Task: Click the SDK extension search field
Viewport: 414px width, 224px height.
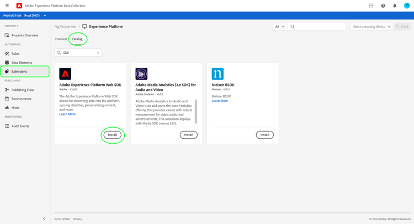Action: [78, 53]
